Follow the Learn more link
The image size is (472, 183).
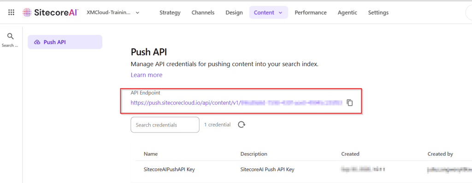(x=147, y=75)
